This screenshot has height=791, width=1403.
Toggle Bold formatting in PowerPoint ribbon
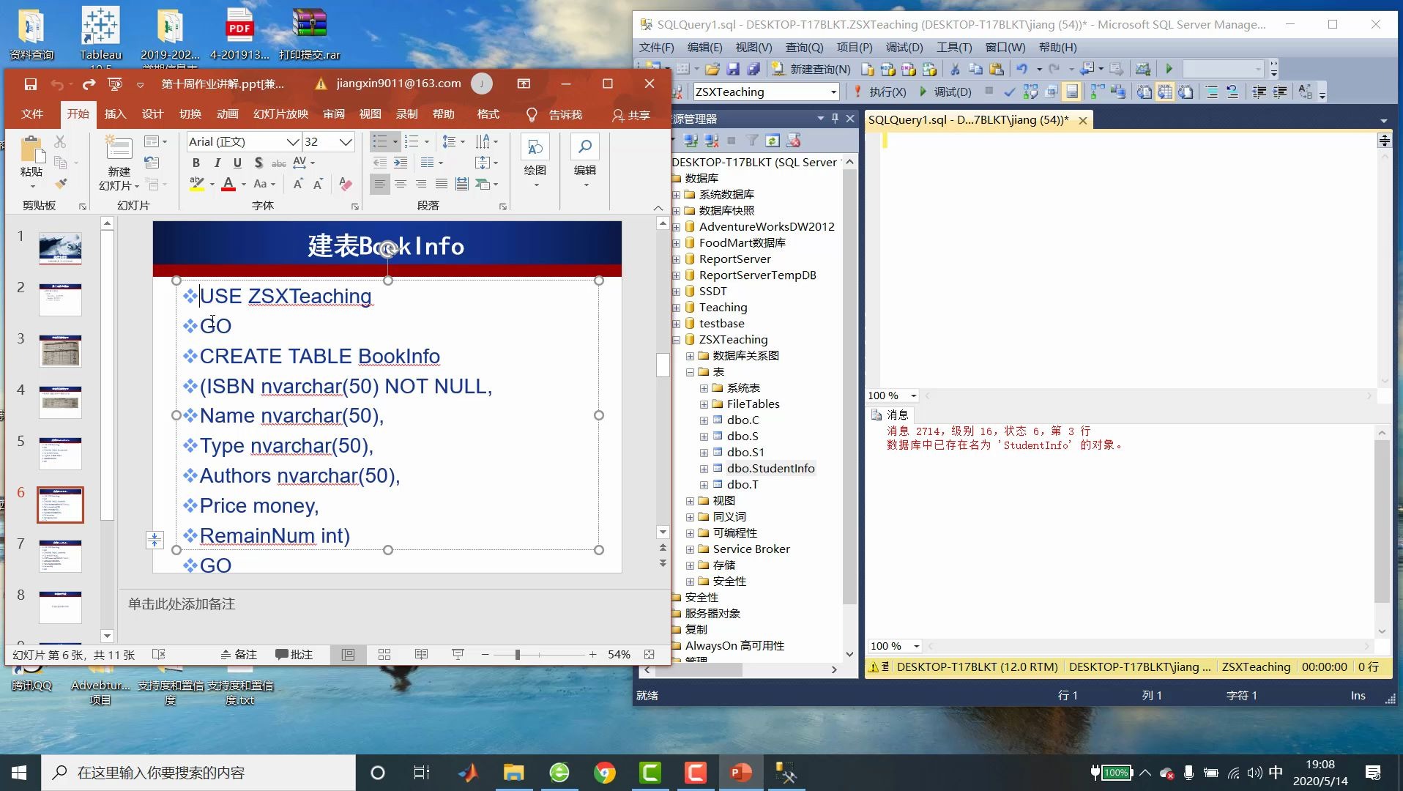pos(196,163)
